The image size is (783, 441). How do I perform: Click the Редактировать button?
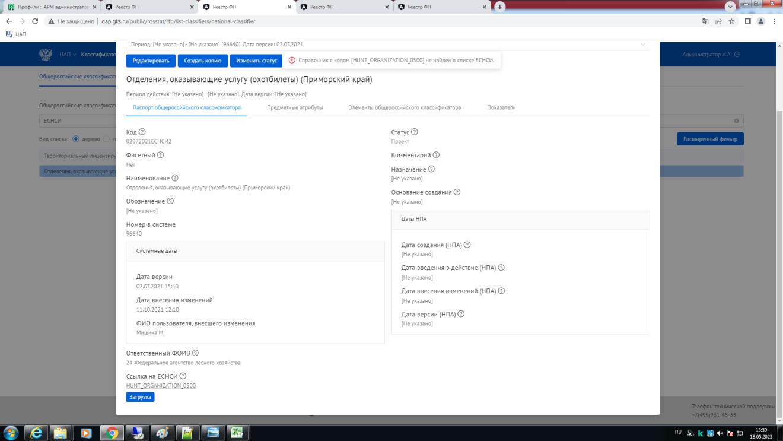tap(151, 61)
